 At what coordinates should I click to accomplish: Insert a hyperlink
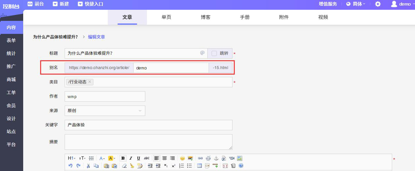point(200,158)
